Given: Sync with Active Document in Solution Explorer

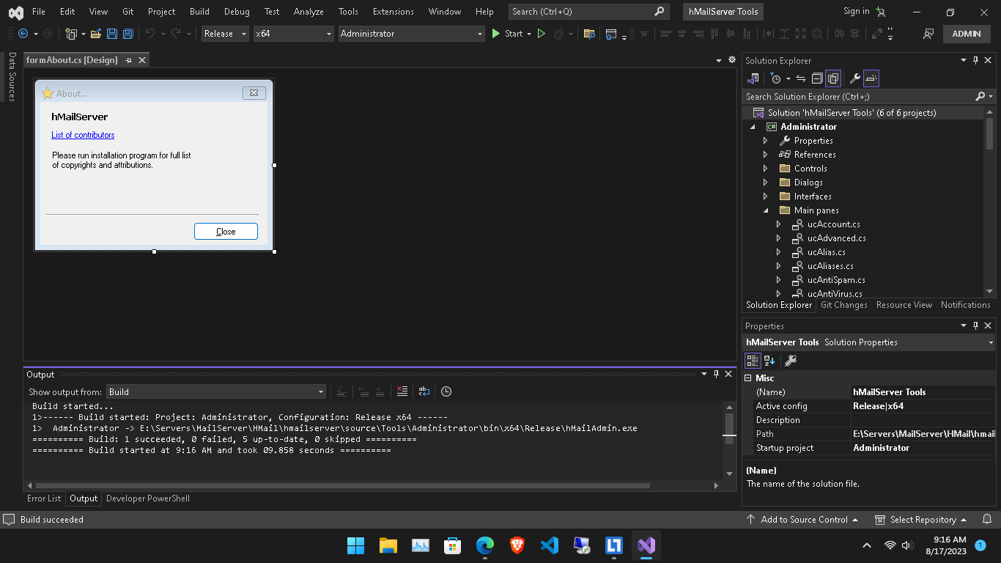Looking at the screenshot, I should click(801, 78).
